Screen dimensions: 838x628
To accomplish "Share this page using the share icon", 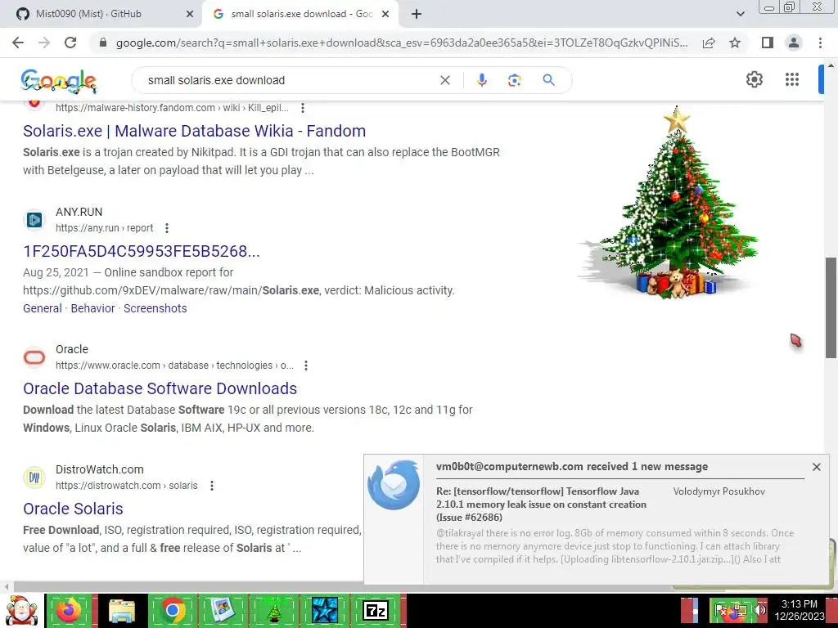I will point(709,43).
